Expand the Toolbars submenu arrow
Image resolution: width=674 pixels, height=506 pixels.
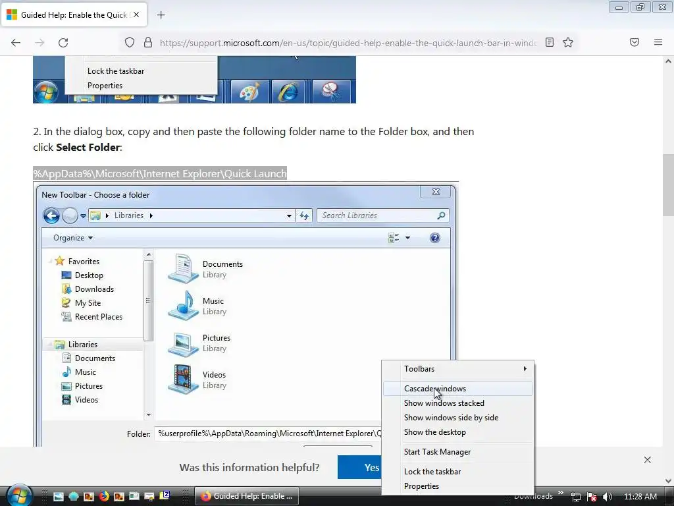click(x=525, y=369)
